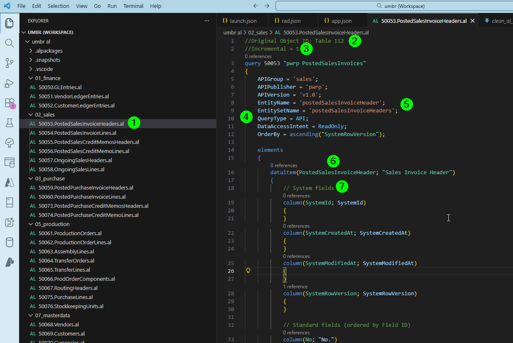Collapse the 03_purchase folder
Viewport: 513px width, 343px height.
tap(118, 178)
